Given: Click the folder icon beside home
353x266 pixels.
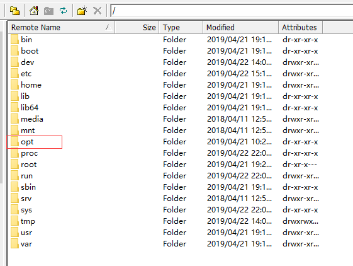Looking at the screenshot, I should coord(14,84).
